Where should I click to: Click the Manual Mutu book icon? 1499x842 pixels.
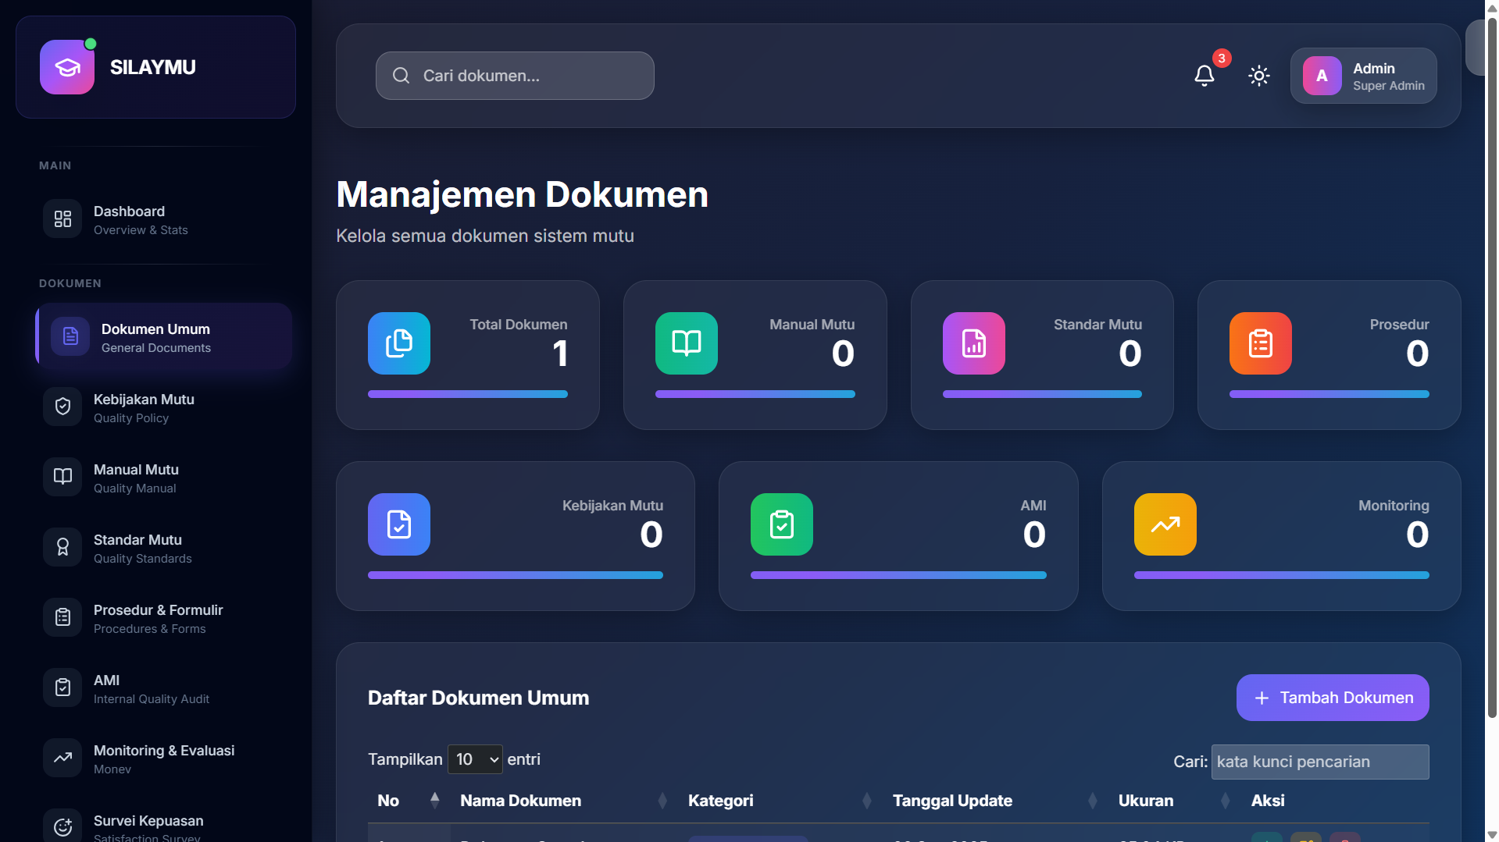(62, 477)
